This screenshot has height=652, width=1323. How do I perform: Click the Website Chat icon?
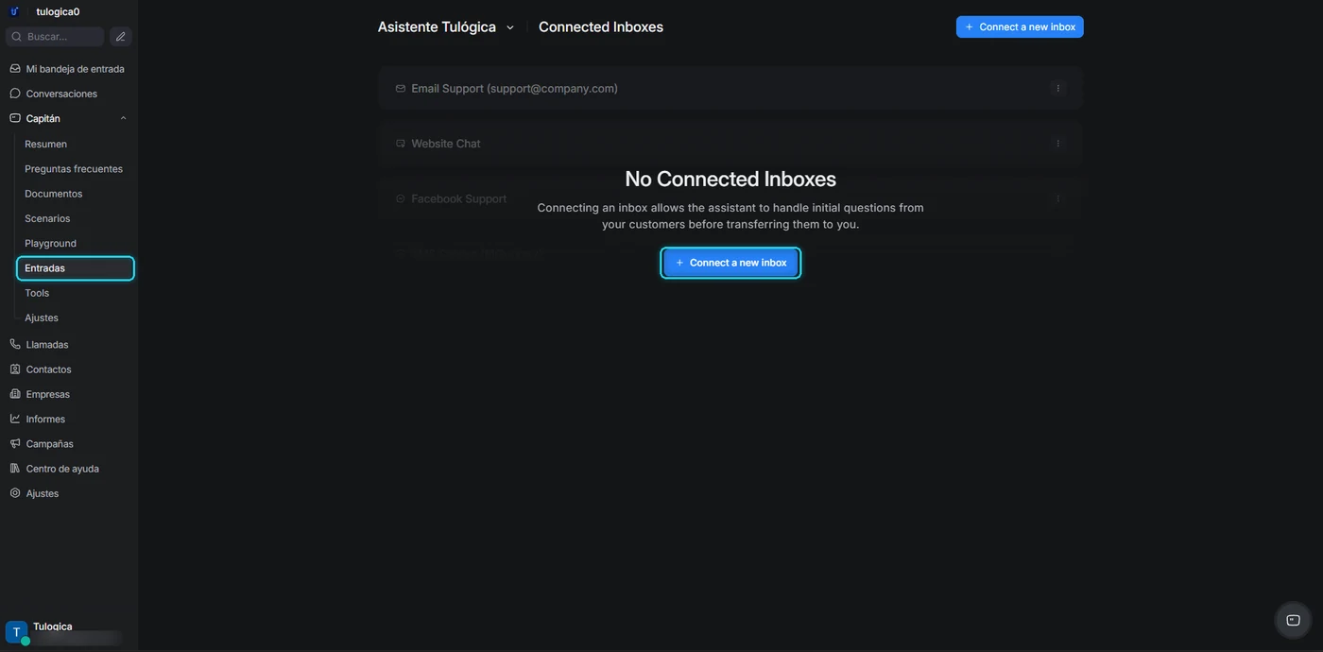[x=401, y=144]
